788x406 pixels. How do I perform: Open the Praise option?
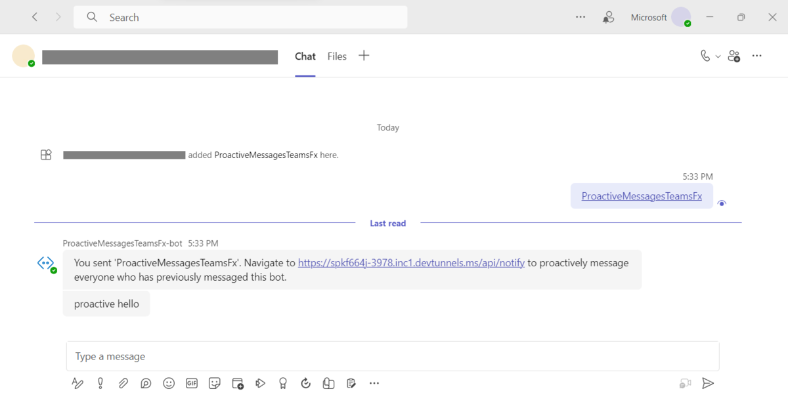(x=283, y=383)
